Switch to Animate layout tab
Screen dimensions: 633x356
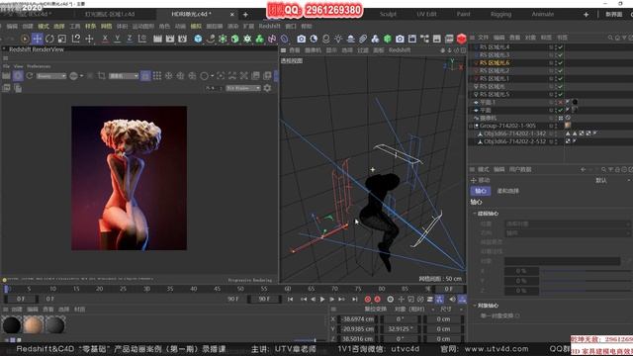(x=543, y=14)
